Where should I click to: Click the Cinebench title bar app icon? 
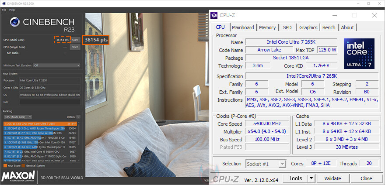[4, 3]
